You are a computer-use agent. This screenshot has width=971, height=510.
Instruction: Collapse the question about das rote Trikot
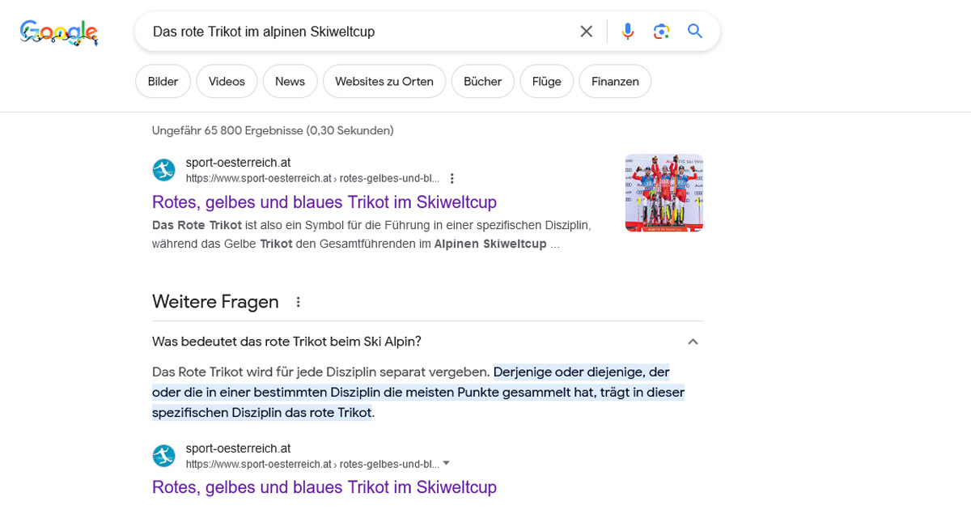point(693,342)
